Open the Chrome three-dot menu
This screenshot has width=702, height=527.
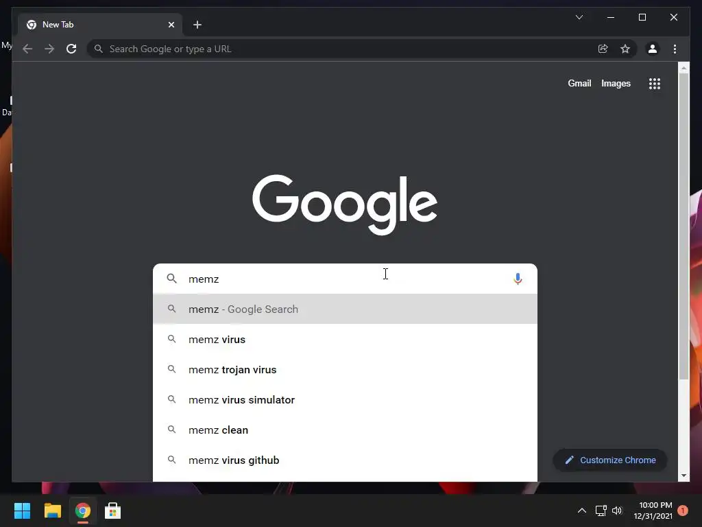[x=675, y=49]
